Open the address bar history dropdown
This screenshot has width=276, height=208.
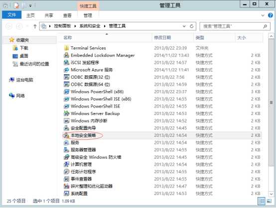184,26
